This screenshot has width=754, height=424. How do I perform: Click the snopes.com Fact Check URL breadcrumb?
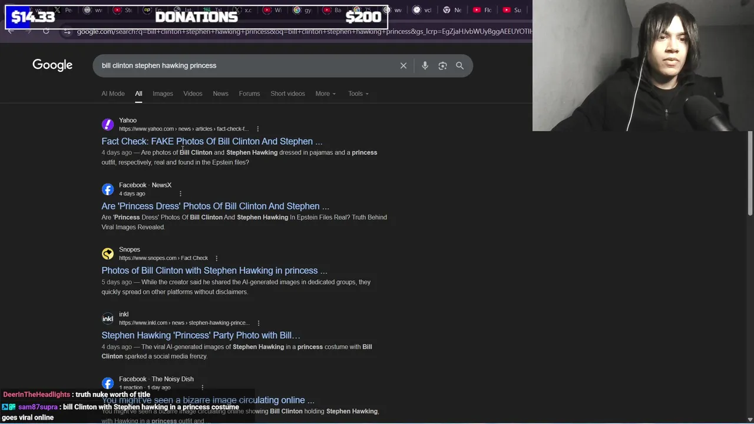tap(164, 258)
